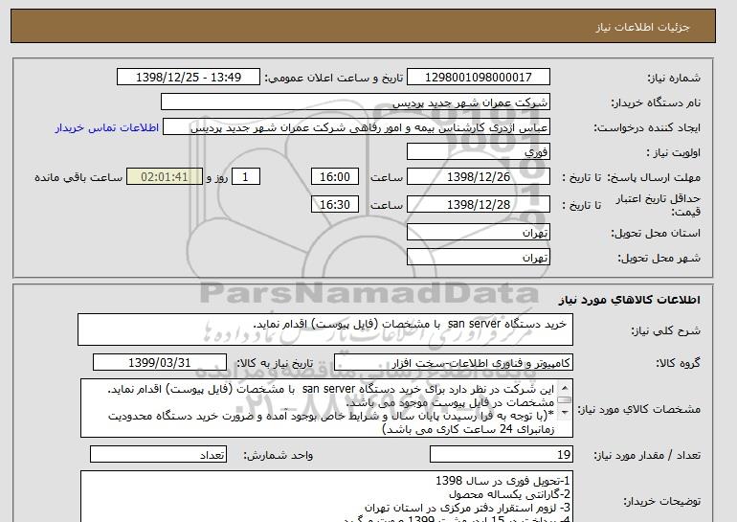
Task: Click the اولویت نیاز label
Action: click(674, 152)
